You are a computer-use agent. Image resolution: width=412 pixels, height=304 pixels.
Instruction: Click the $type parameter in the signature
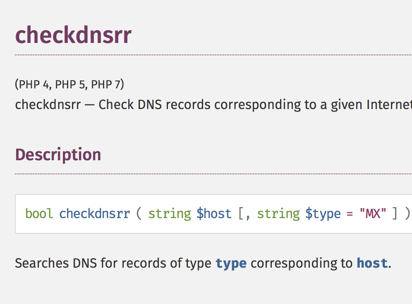pyautogui.click(x=323, y=214)
